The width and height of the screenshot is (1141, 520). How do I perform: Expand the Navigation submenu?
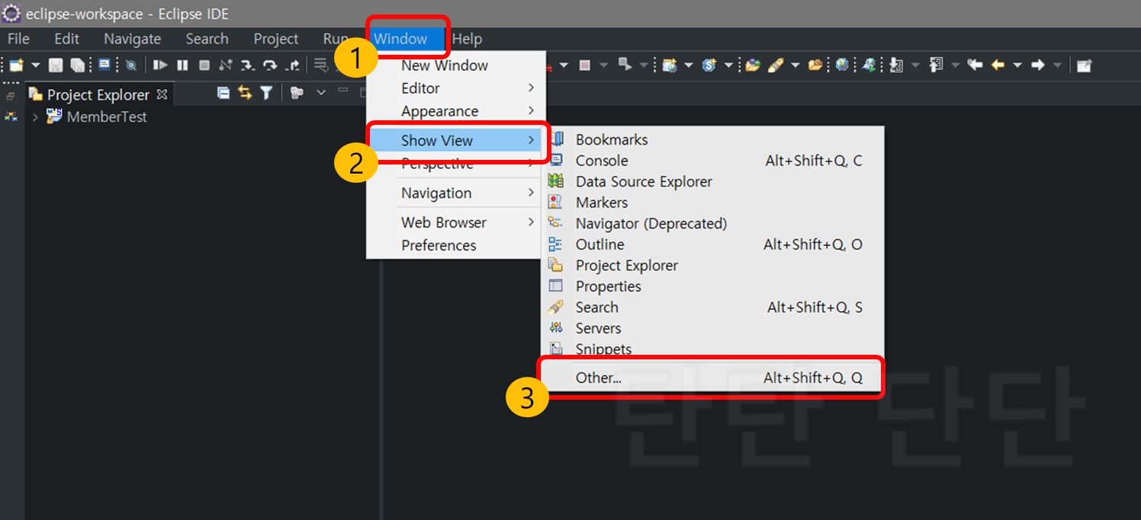(455, 193)
